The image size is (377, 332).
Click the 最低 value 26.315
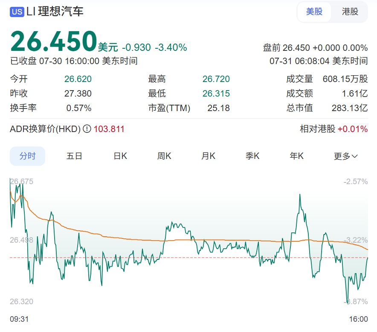coord(216,94)
